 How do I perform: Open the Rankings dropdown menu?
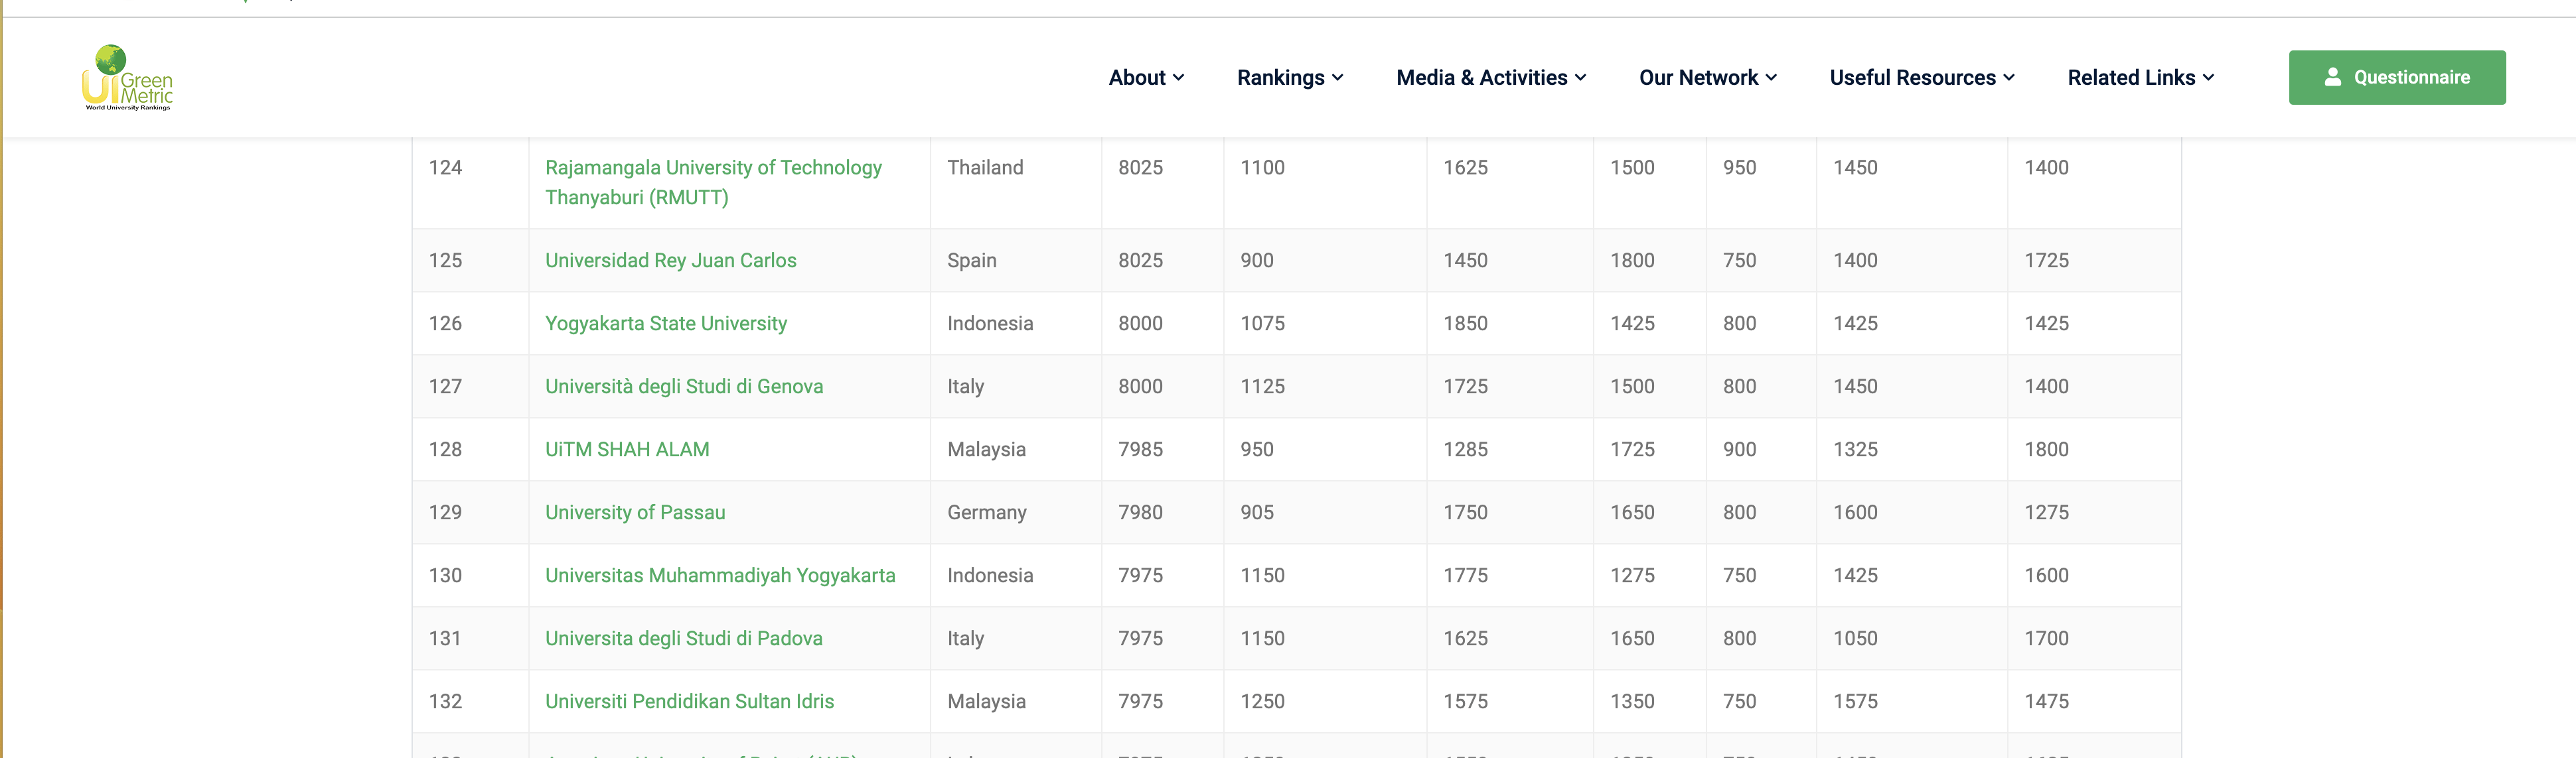(1290, 78)
